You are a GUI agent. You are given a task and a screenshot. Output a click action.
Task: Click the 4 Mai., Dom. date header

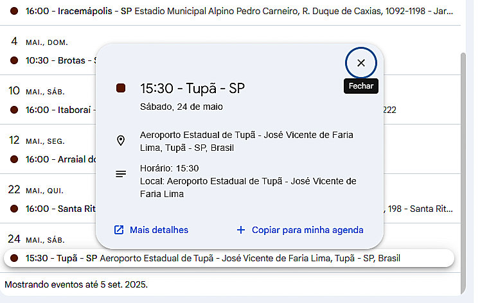[39, 42]
